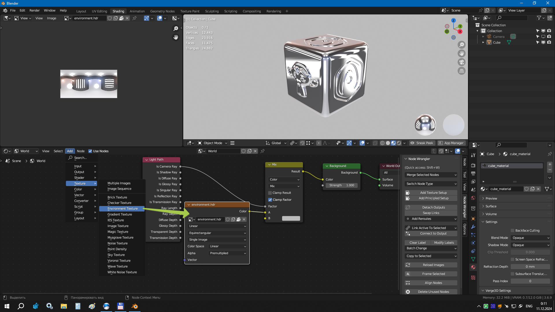This screenshot has height=312, width=555.
Task: Toggle camera view icon in 3D viewport
Action: click(462, 62)
